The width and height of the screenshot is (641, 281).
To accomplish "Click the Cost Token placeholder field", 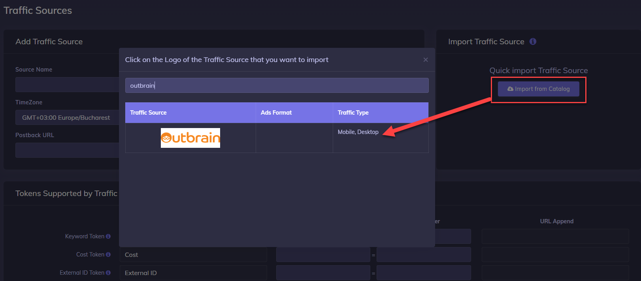I will coord(424,255).
